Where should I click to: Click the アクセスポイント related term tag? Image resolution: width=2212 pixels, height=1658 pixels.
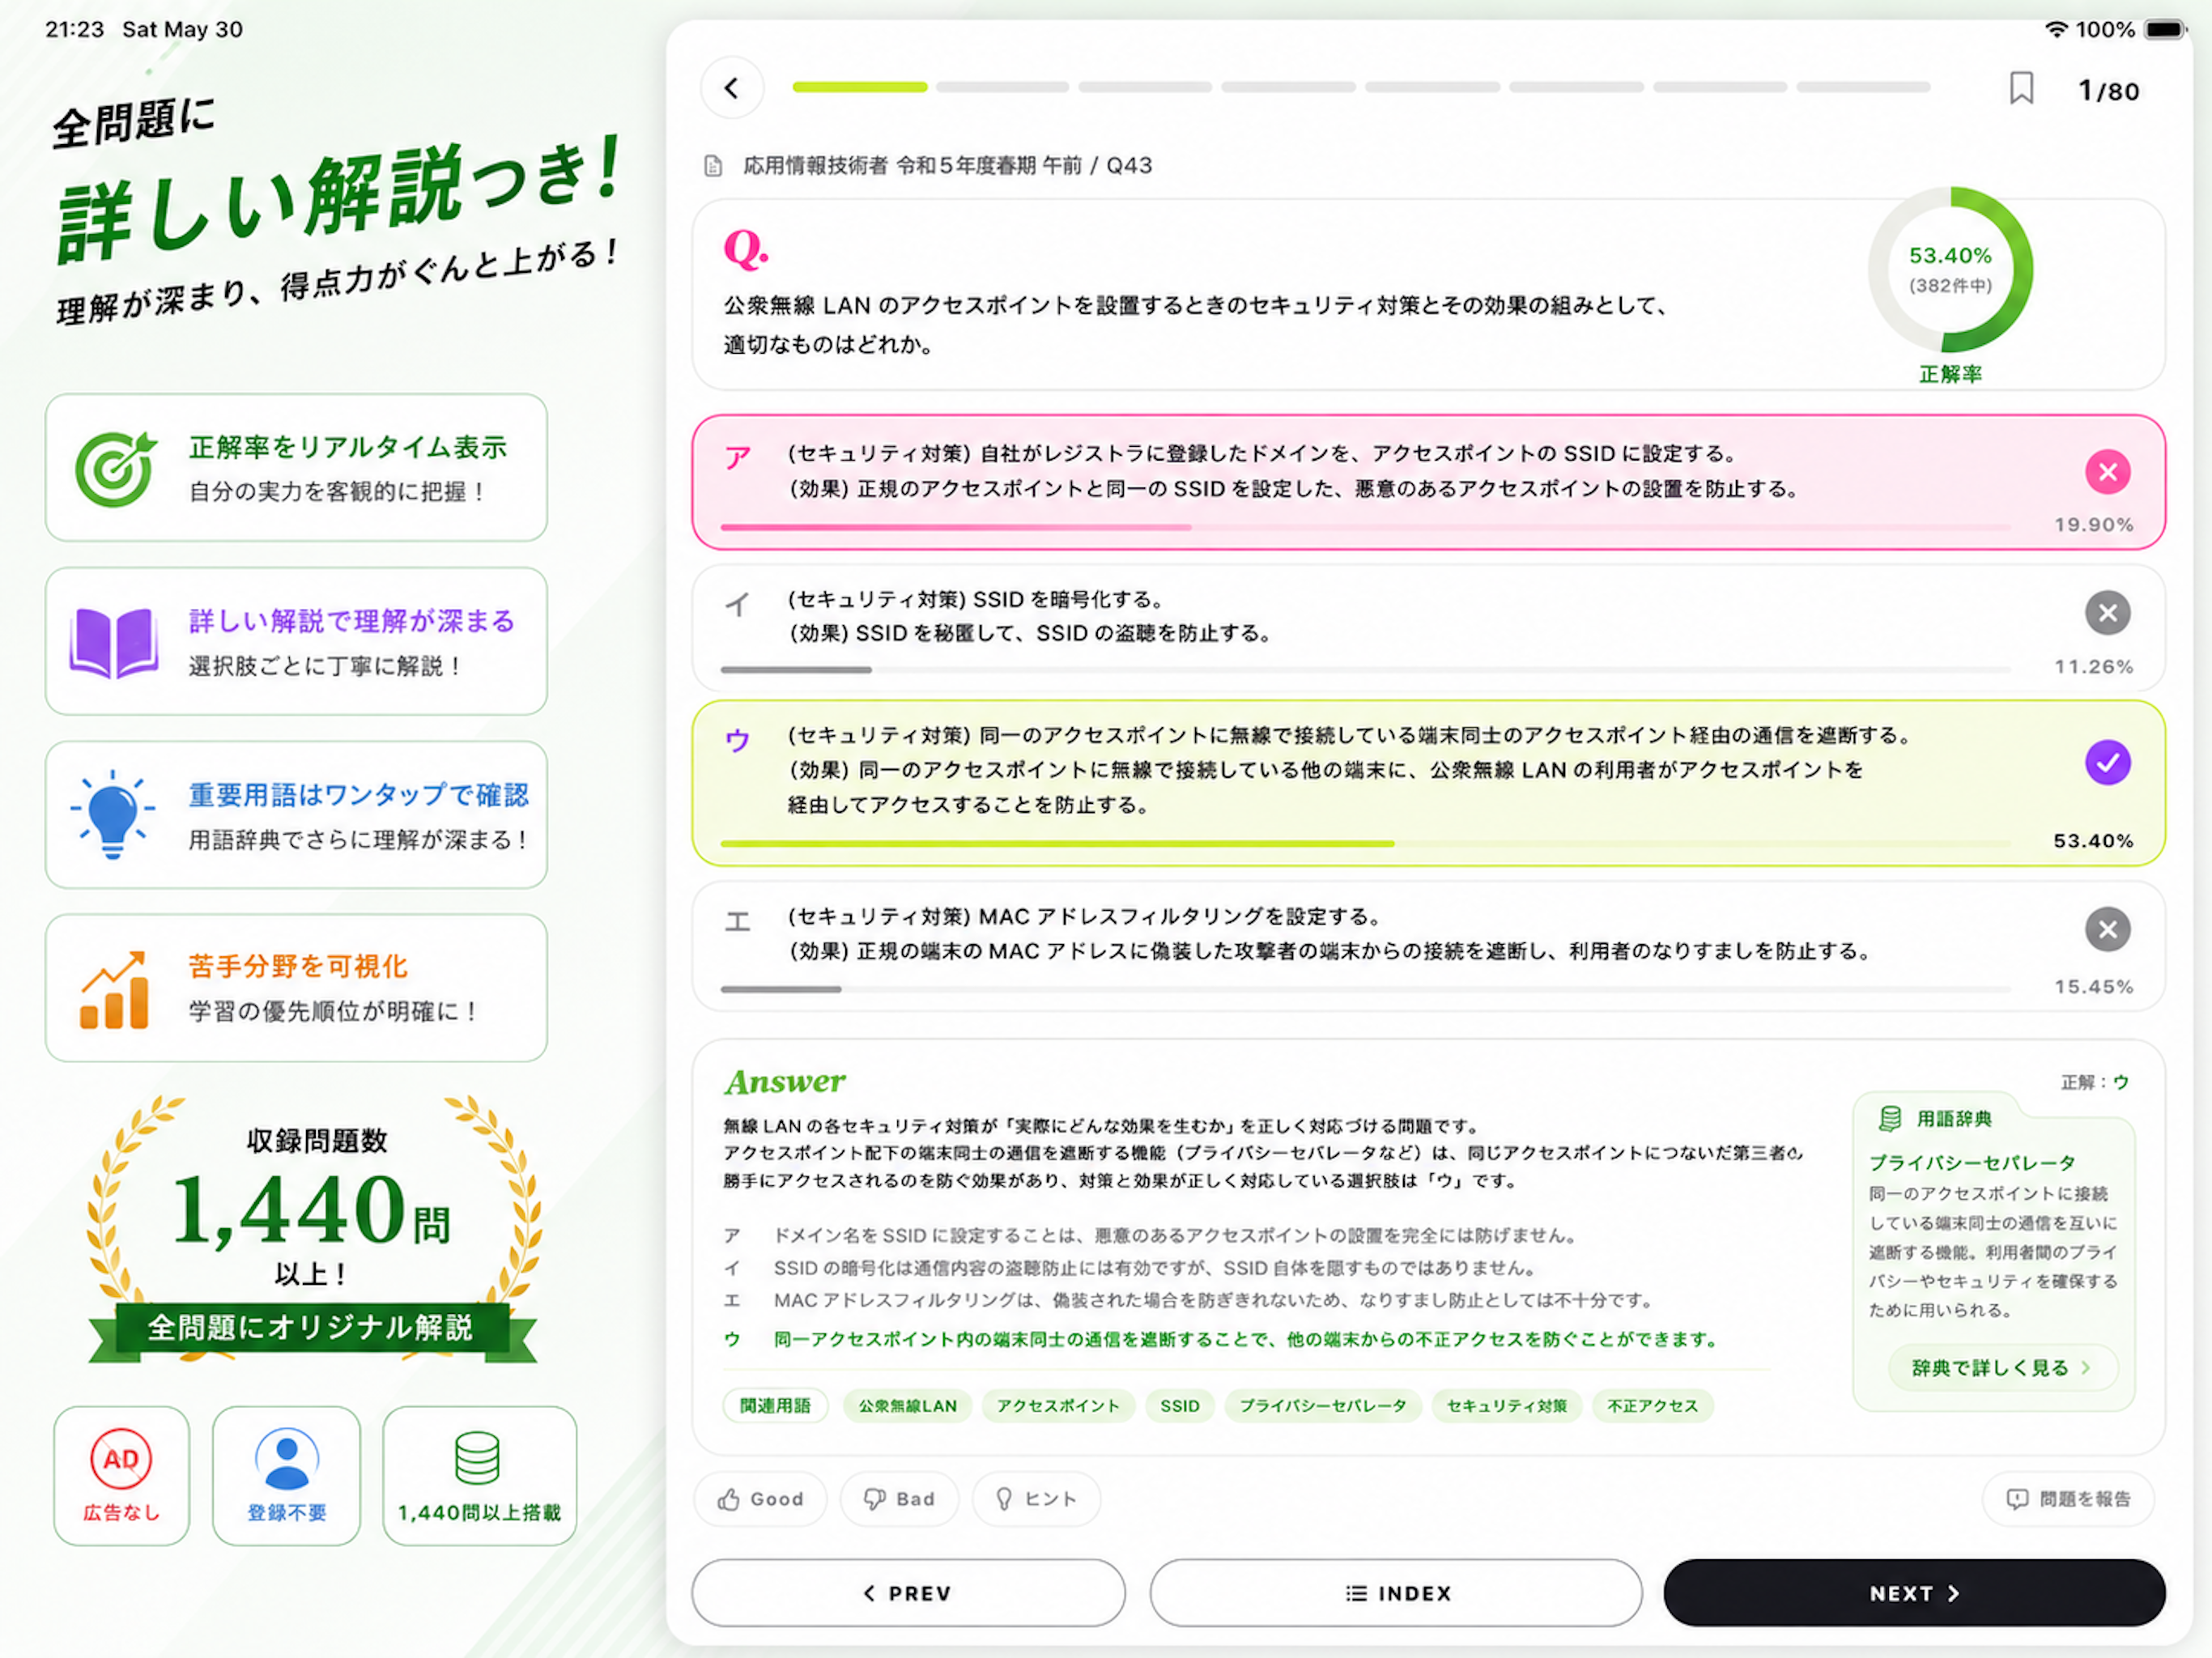click(x=1058, y=1406)
